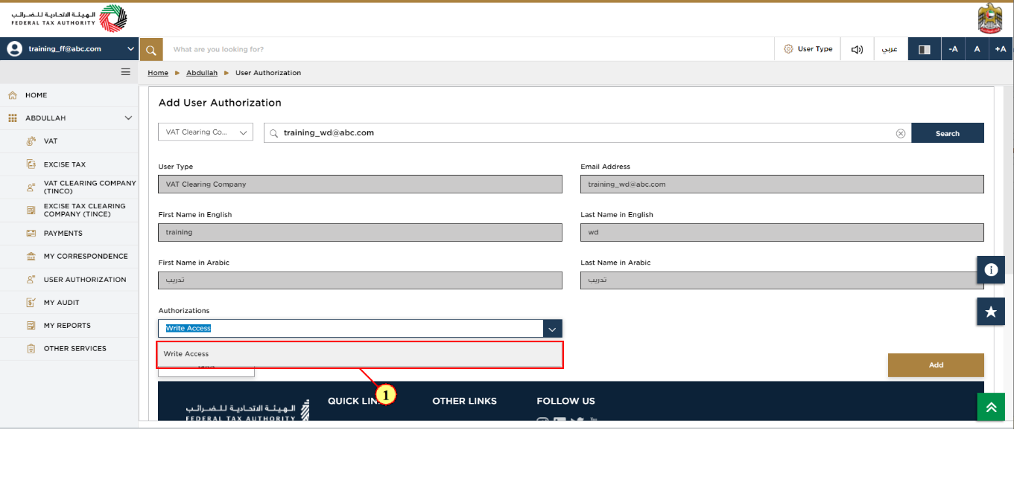Screen dimensions: 1014x482
Task: Click the green back-to-top arrow button
Action: pos(991,407)
